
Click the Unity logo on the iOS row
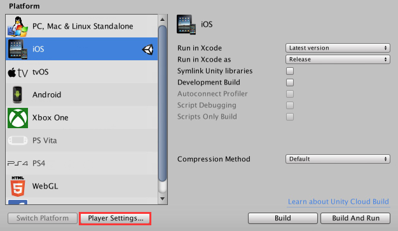(x=148, y=49)
